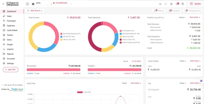204x104 pixels.
Task: Click the circular rupee refresh icon
Action: pyautogui.click(x=171, y=4)
